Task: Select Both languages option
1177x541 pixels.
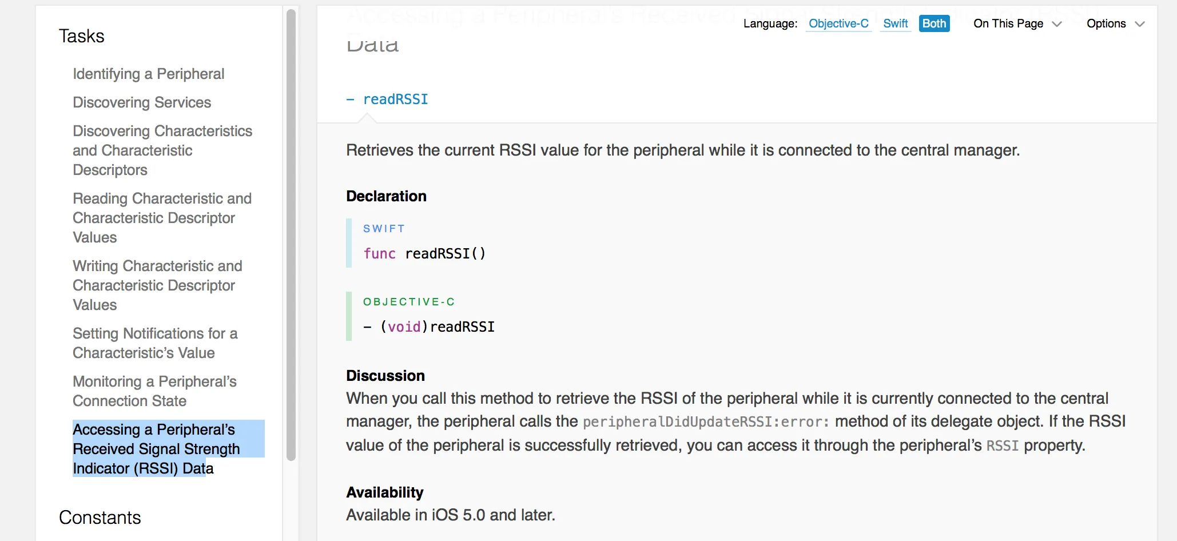Action: coord(934,23)
